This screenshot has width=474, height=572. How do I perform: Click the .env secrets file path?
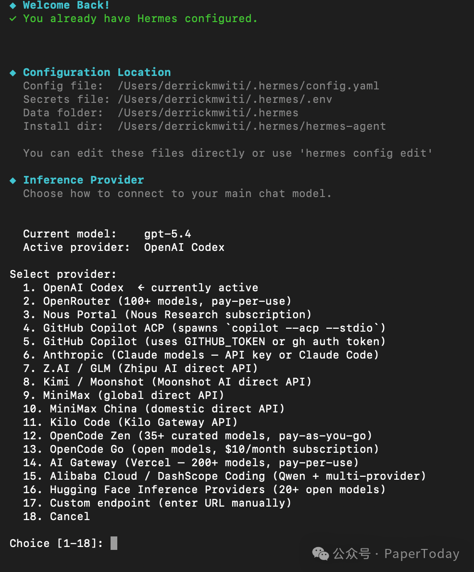pyautogui.click(x=225, y=99)
